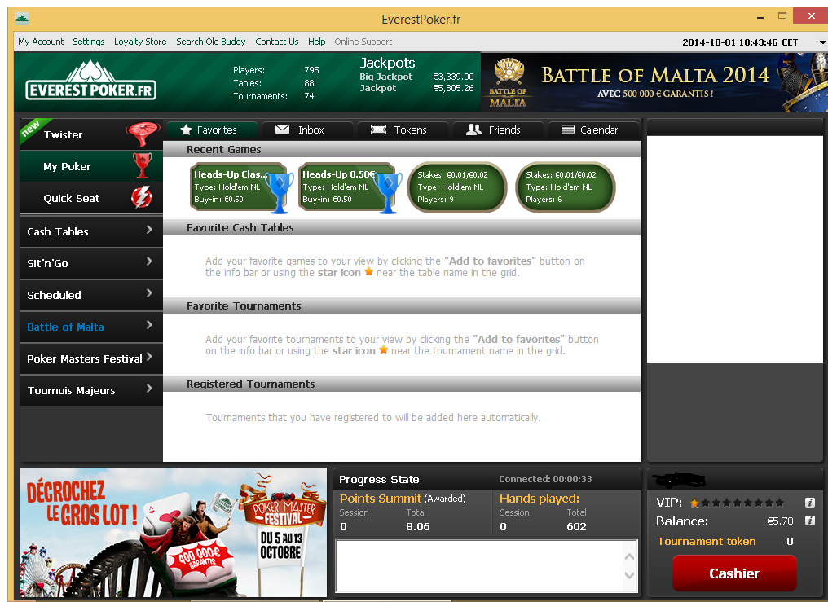Select the Twister game button
828x602 pixels.
[x=90, y=134]
